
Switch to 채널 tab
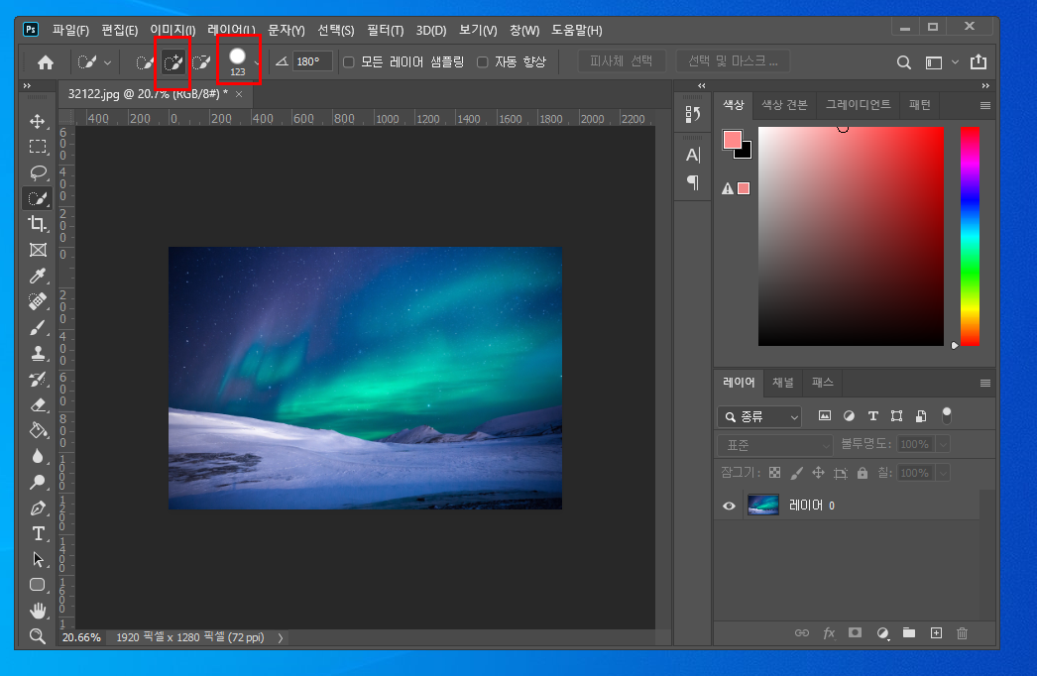[783, 383]
